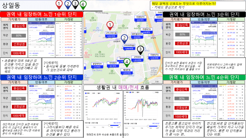The width and height of the screenshot is (246, 138).
Task: Click 최근 3년 보기 link in left chart
Action: pos(117,123)
